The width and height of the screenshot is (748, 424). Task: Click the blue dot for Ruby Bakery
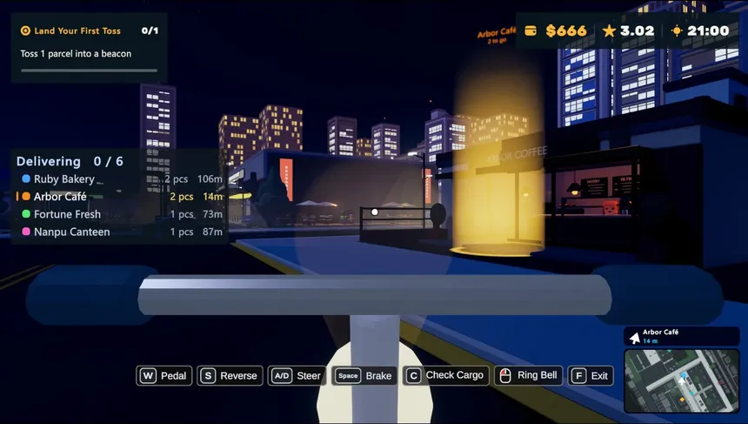[26, 178]
